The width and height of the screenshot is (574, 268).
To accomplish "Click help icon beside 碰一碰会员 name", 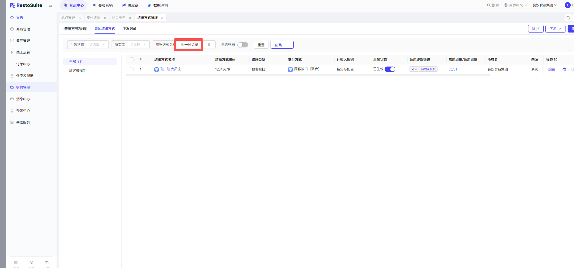I will 180,69.
